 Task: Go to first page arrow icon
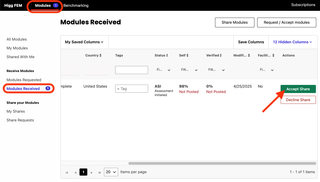[67, 172]
